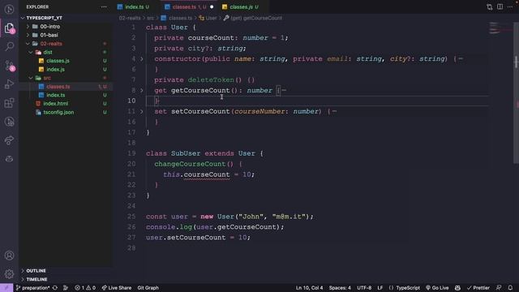
Task: Click the Prettier status bar item
Action: [x=478, y=288]
